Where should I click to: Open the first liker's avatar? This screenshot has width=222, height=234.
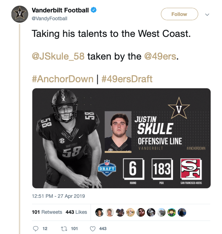point(100,212)
